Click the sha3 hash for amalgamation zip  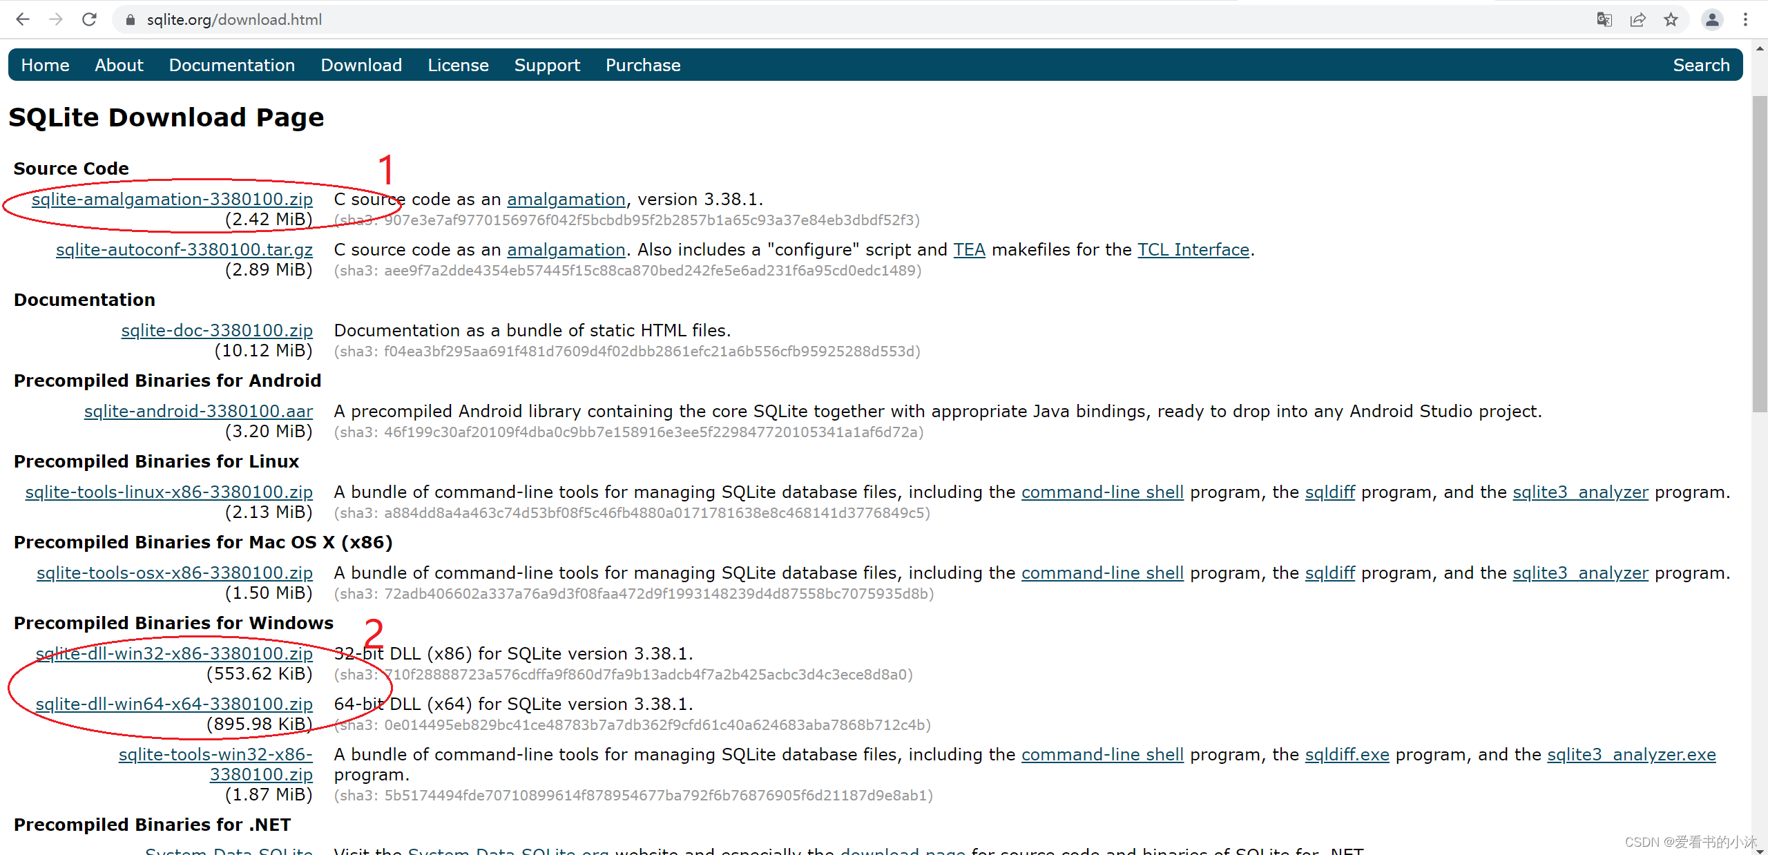(x=627, y=220)
